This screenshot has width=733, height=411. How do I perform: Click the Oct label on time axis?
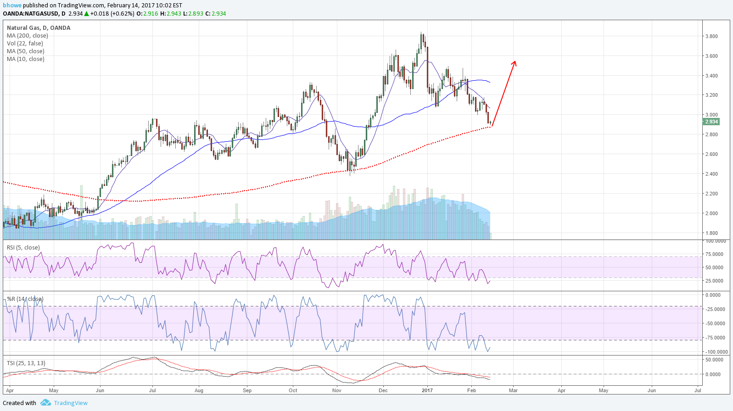pyautogui.click(x=293, y=390)
